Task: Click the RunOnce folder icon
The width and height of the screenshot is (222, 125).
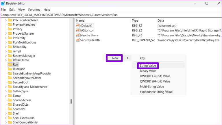Action: tap(10, 69)
